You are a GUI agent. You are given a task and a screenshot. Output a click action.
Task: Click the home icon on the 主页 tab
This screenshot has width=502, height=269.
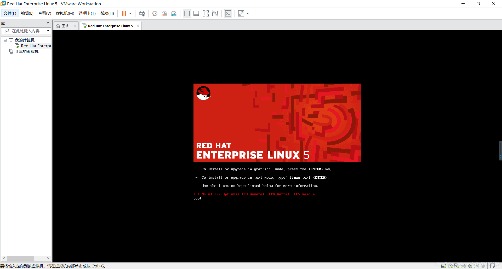pos(58,26)
